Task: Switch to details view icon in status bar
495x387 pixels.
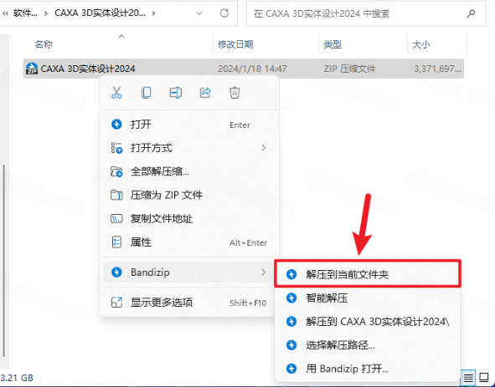Action: click(468, 377)
